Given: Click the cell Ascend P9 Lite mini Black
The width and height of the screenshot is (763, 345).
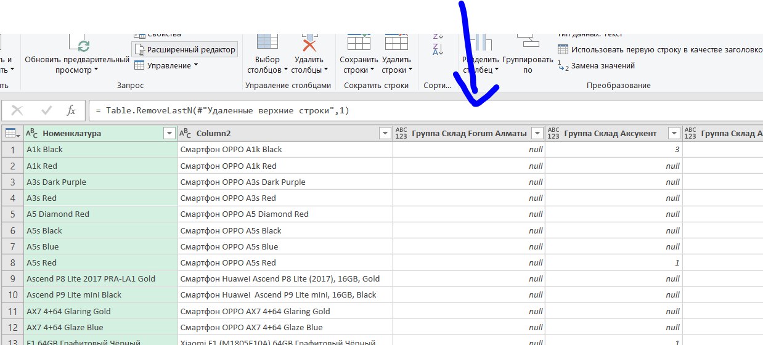Looking at the screenshot, I should point(100,294).
